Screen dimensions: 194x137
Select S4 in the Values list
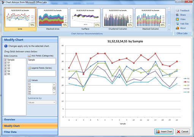tap(29, 92)
